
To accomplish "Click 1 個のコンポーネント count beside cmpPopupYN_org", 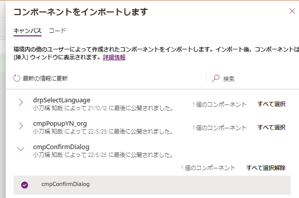I will pyautogui.click(x=219, y=128).
